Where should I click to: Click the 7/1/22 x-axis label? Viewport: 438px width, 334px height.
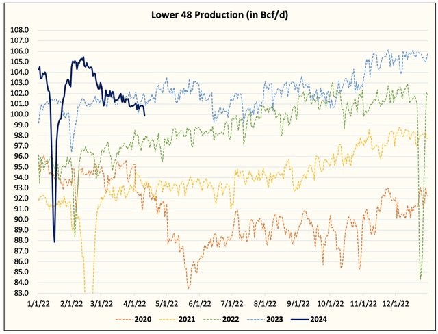(x=231, y=304)
